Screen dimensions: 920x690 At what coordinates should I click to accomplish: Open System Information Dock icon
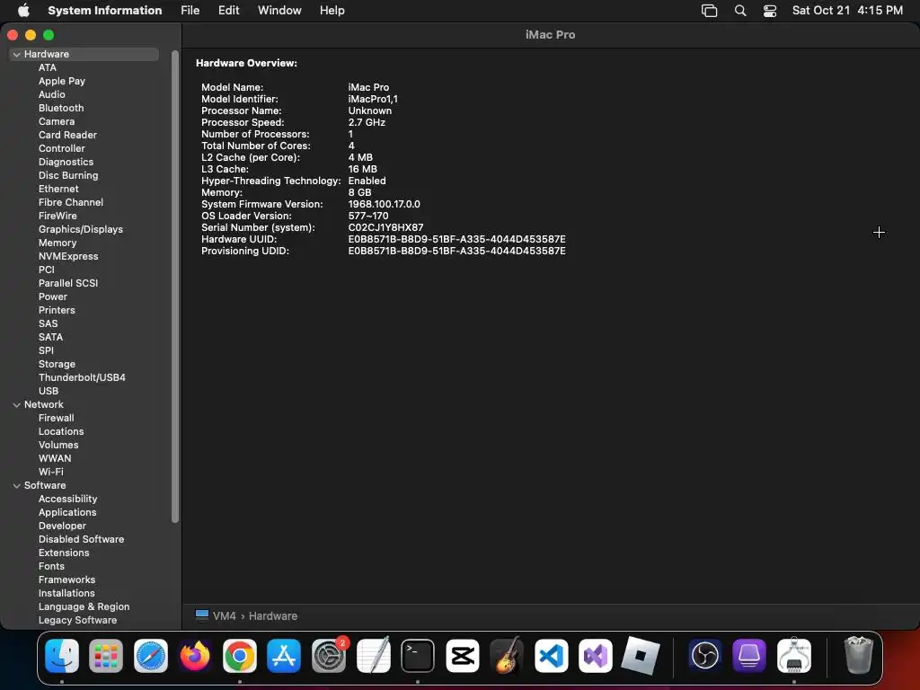(x=794, y=655)
